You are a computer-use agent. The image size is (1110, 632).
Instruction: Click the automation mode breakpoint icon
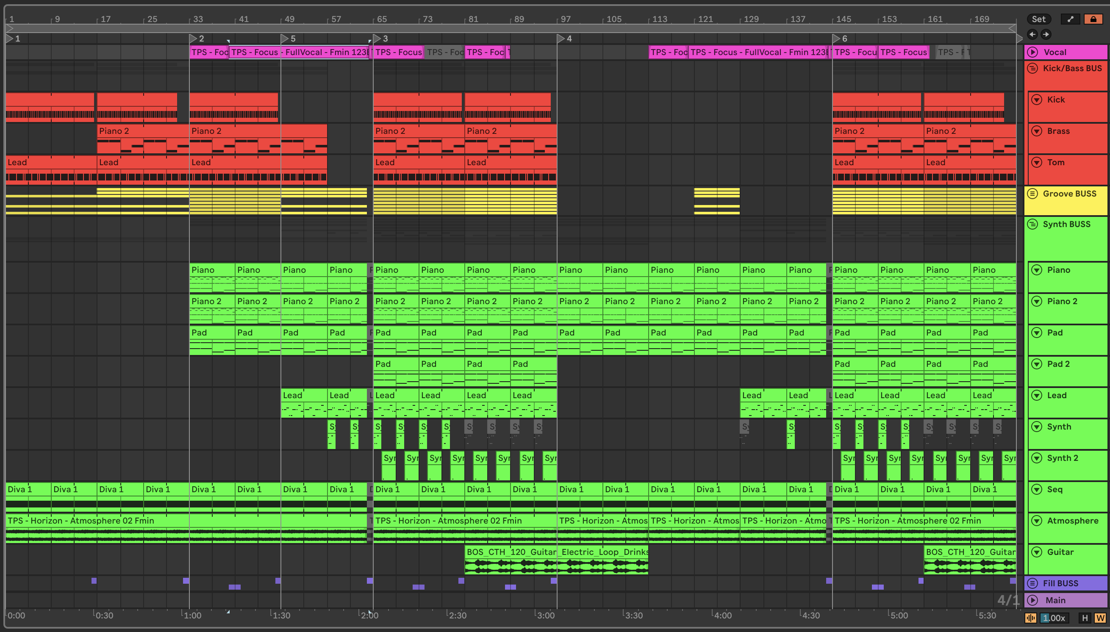click(x=1070, y=19)
